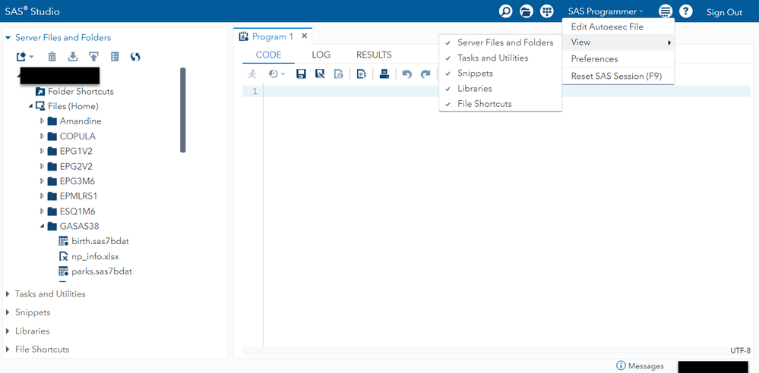
Task: Select the EPG3M6 folder
Action: (x=76, y=181)
